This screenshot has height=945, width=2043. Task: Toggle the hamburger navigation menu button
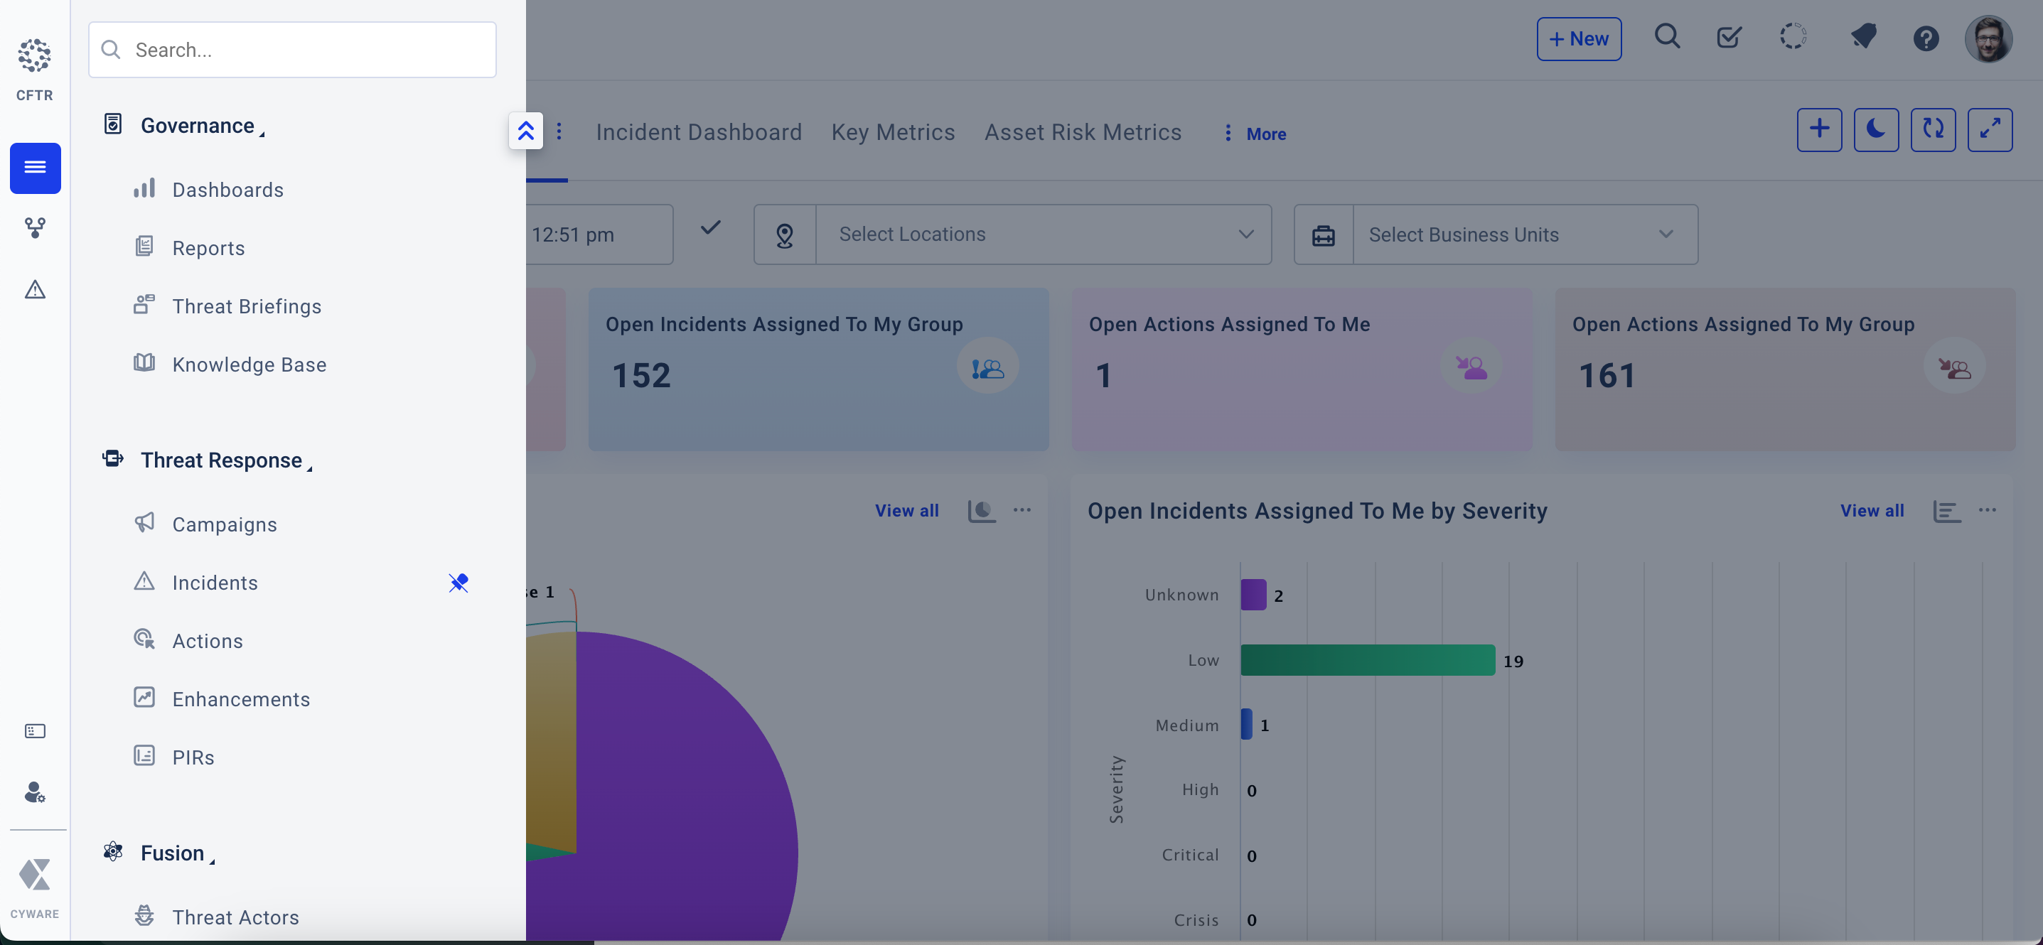[35, 167]
